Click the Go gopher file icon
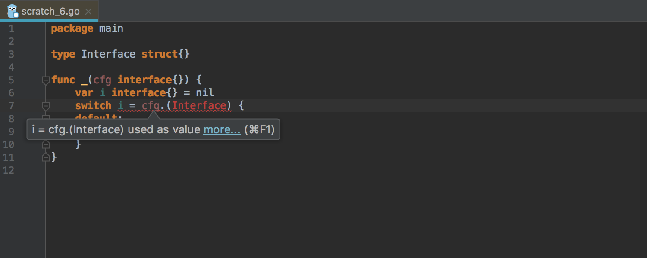This screenshot has width=647, height=258. (13, 11)
